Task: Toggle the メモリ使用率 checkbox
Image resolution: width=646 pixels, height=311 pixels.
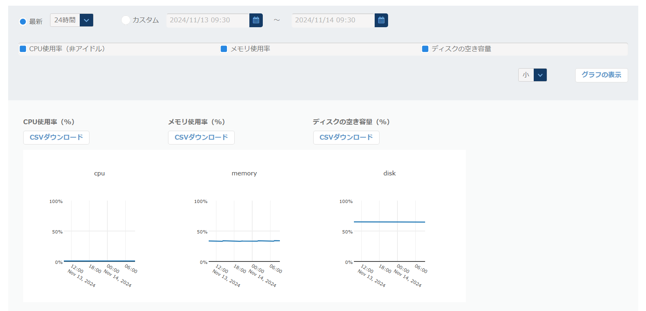Action: pyautogui.click(x=224, y=49)
